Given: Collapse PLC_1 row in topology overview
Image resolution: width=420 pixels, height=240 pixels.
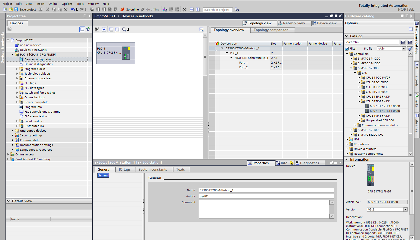Looking at the screenshot, I should tap(227, 53).
